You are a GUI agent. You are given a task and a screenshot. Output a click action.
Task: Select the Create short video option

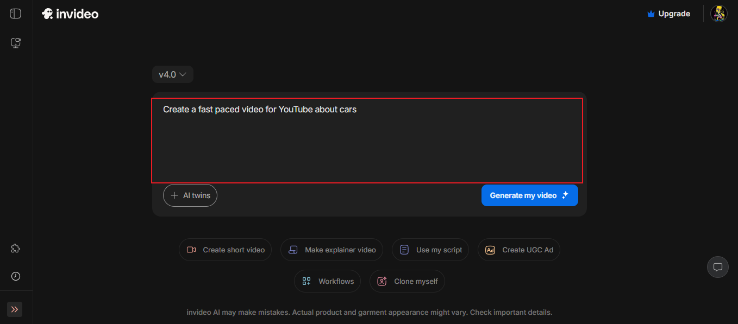pyautogui.click(x=225, y=250)
